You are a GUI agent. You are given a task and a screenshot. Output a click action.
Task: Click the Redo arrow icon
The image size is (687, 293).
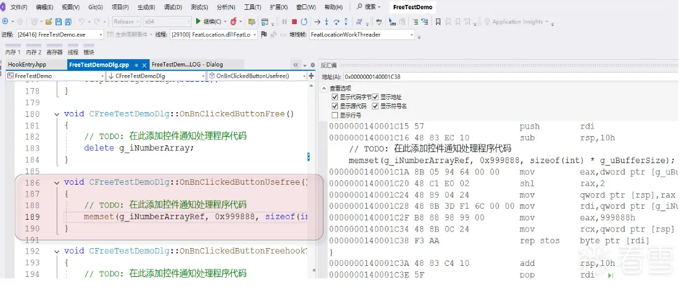pos(97,22)
